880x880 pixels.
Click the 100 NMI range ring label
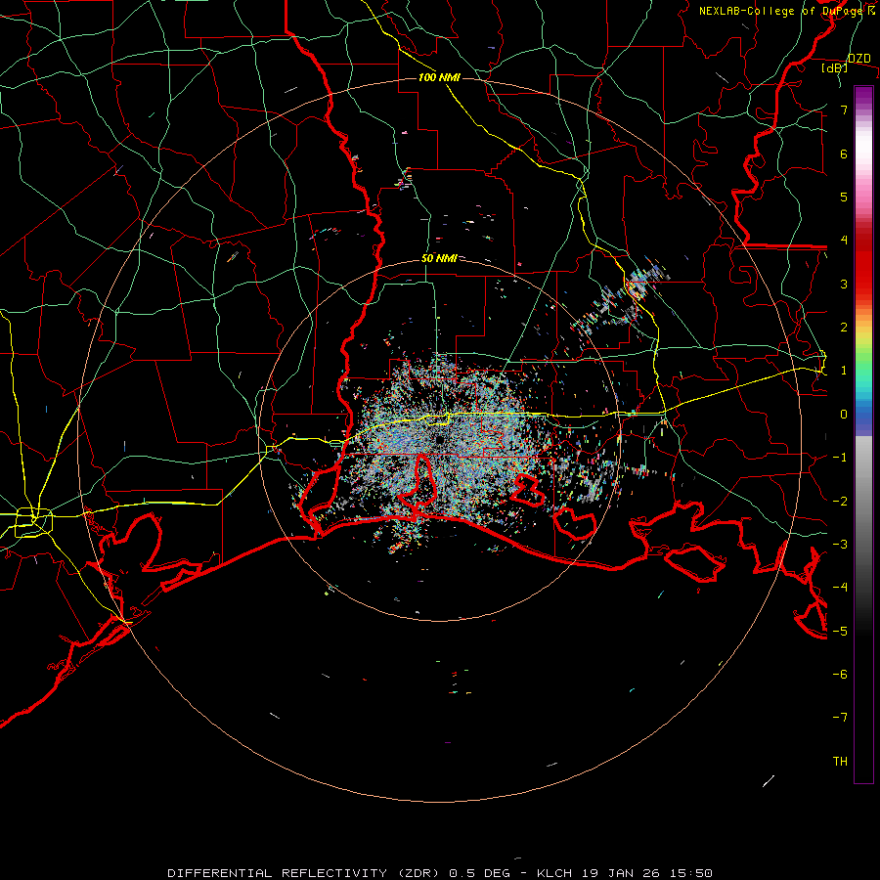[x=439, y=77]
